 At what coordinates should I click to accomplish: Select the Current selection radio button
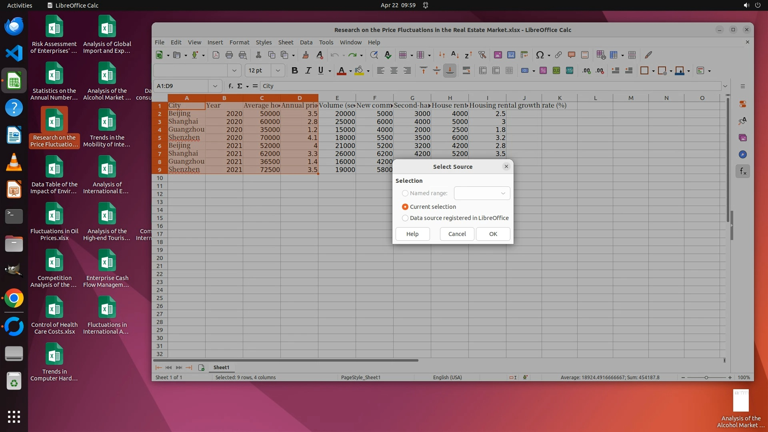[405, 207]
